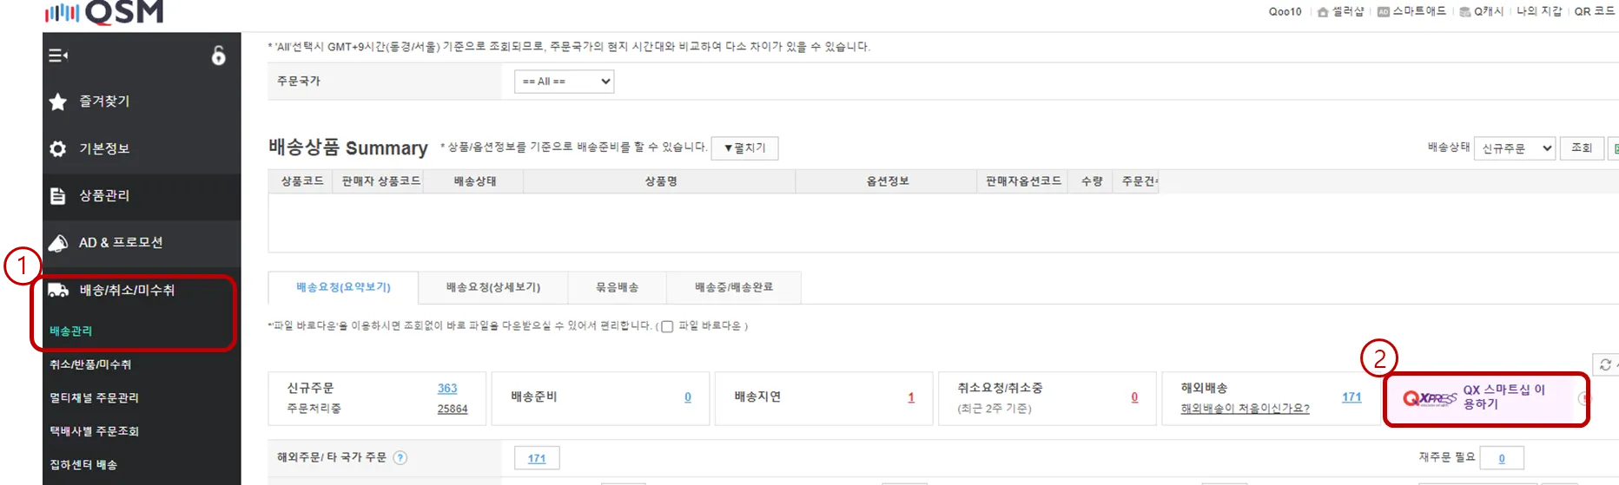Click the help question mark beside 해외주문/타 국가 주문

coord(400,457)
